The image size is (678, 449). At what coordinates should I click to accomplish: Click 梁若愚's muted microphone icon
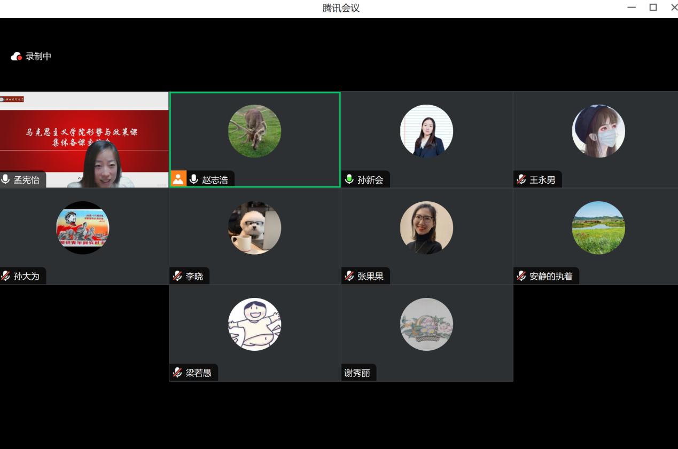177,373
